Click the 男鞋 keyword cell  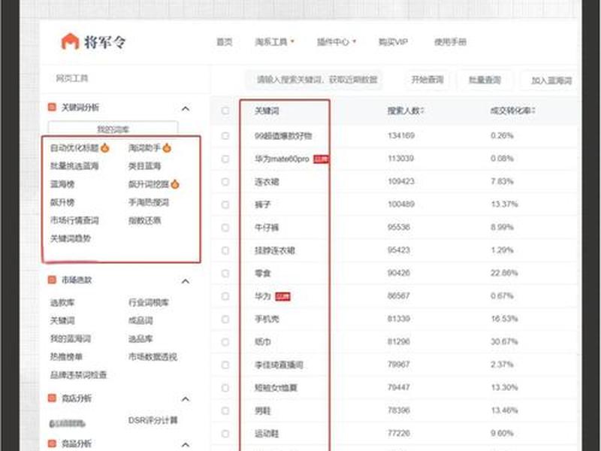point(263,410)
